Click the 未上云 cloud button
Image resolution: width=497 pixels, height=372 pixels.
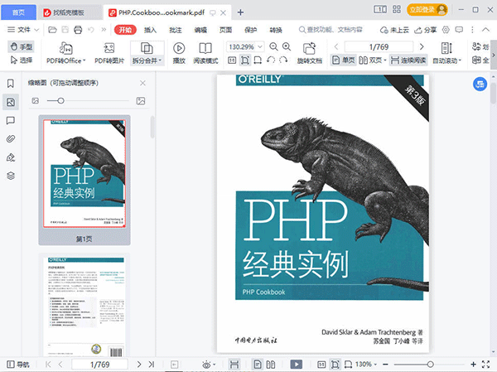(394, 30)
